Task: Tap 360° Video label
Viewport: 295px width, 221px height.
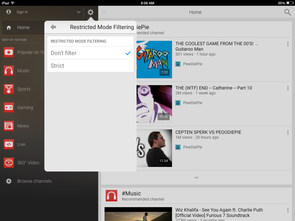Action: coord(28,163)
